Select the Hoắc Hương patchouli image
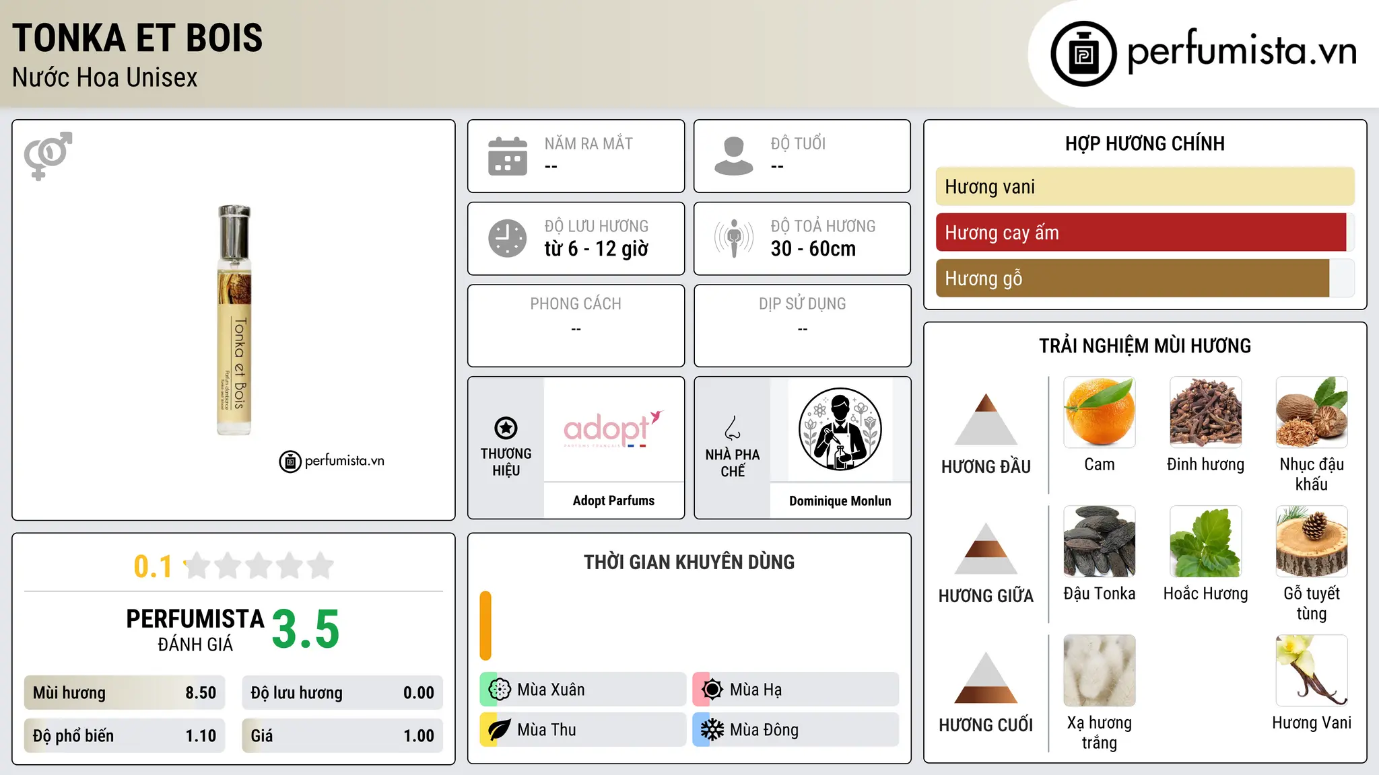 (x=1205, y=542)
